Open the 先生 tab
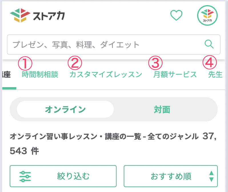 tap(215, 75)
